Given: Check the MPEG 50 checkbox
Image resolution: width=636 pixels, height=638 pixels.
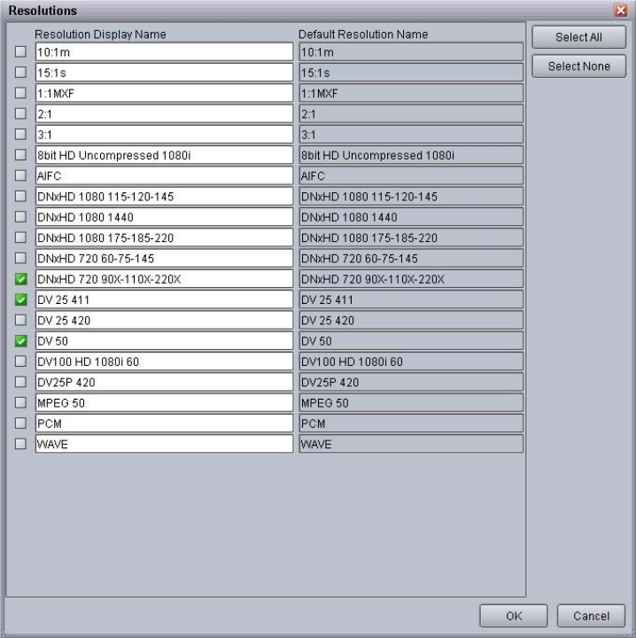Looking at the screenshot, I should click(20, 402).
